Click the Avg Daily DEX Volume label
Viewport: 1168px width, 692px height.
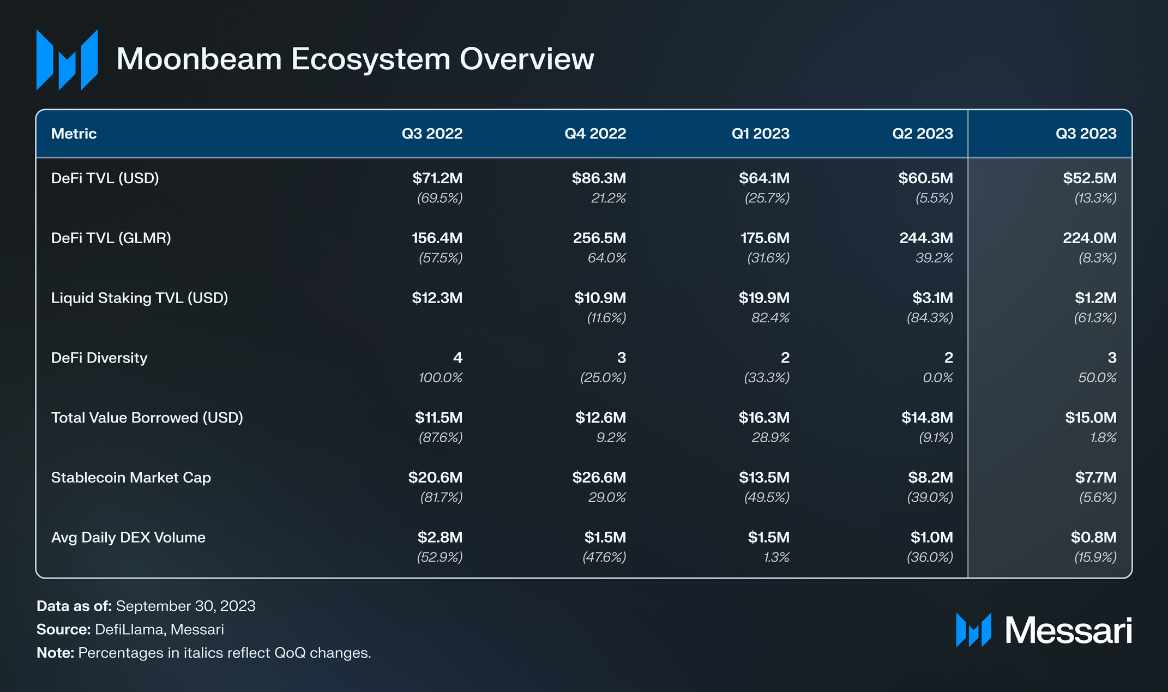tap(128, 538)
